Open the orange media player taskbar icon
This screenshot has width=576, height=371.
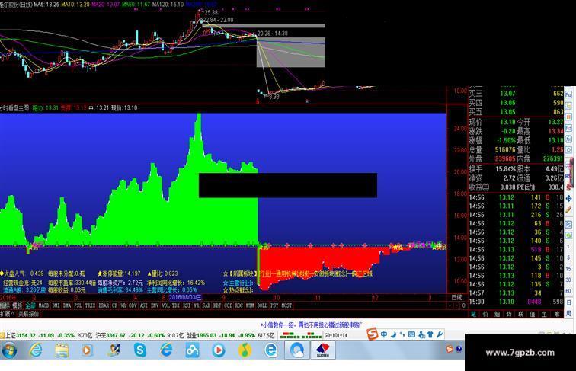point(88,350)
